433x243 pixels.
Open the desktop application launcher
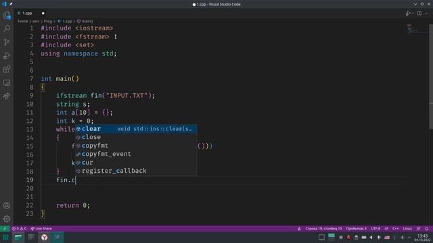5,238
